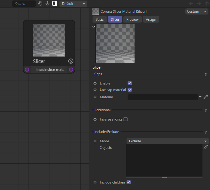The image size is (210, 190).
Task: Select the hand pan tool icon
Action: pyautogui.click(x=40, y=3)
